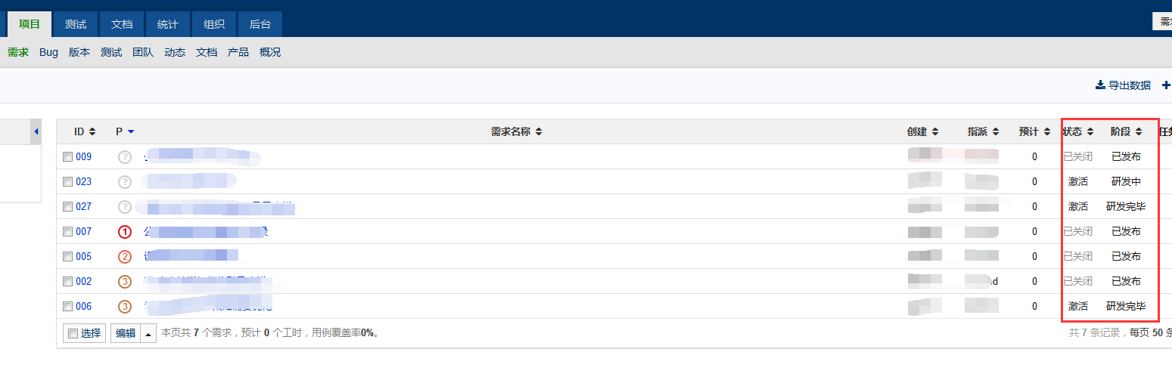Screen dimensions: 1172x377
Task: Sort by ID using its sort icon
Action: [x=92, y=131]
